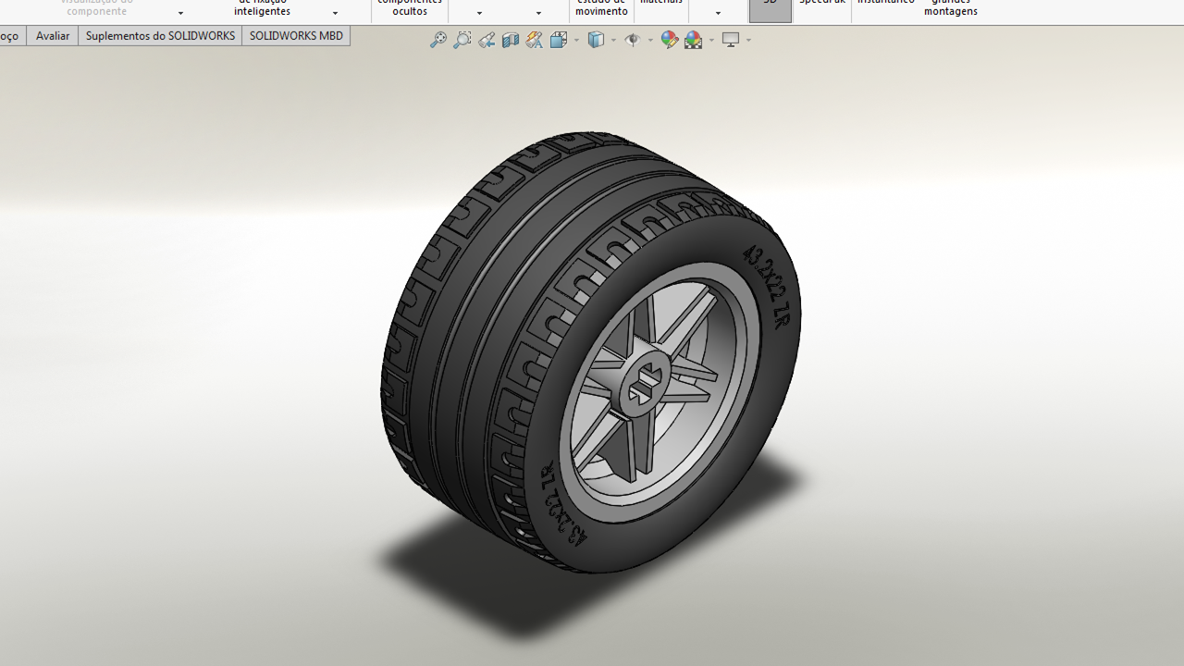Click the 'estado de movimento' command

601,8
